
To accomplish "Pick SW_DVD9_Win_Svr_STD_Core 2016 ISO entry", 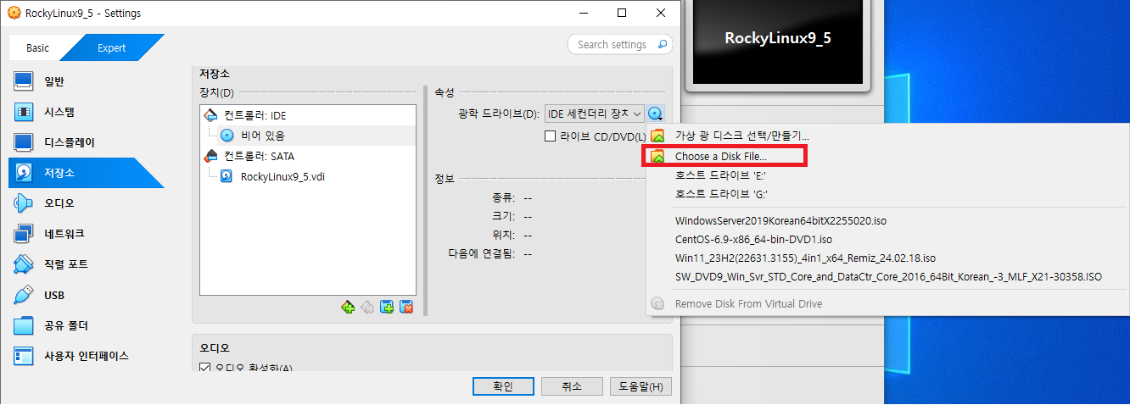I will click(887, 277).
